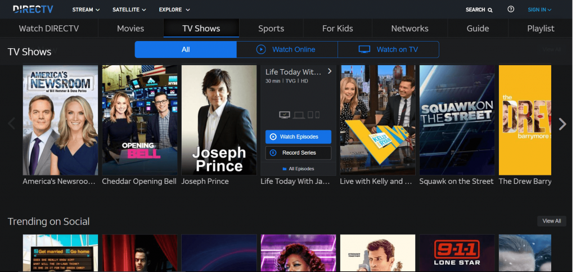Click the 'Joseph Prince' title below poster
The image size is (576, 272).
pos(205,182)
